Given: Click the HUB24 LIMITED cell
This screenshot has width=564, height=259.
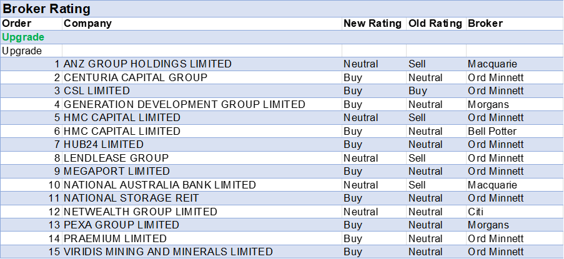Looking at the screenshot, I should 104,144.
